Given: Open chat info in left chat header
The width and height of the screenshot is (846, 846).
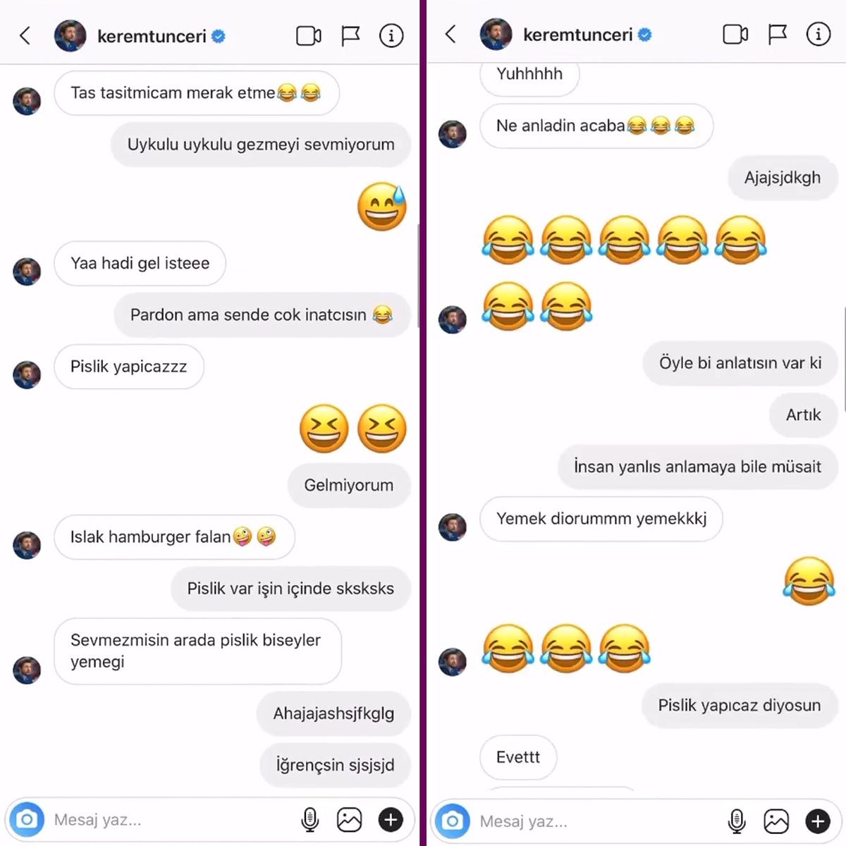Looking at the screenshot, I should (x=391, y=35).
